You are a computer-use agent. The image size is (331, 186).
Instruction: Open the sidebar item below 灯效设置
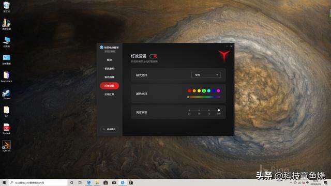(x=109, y=94)
